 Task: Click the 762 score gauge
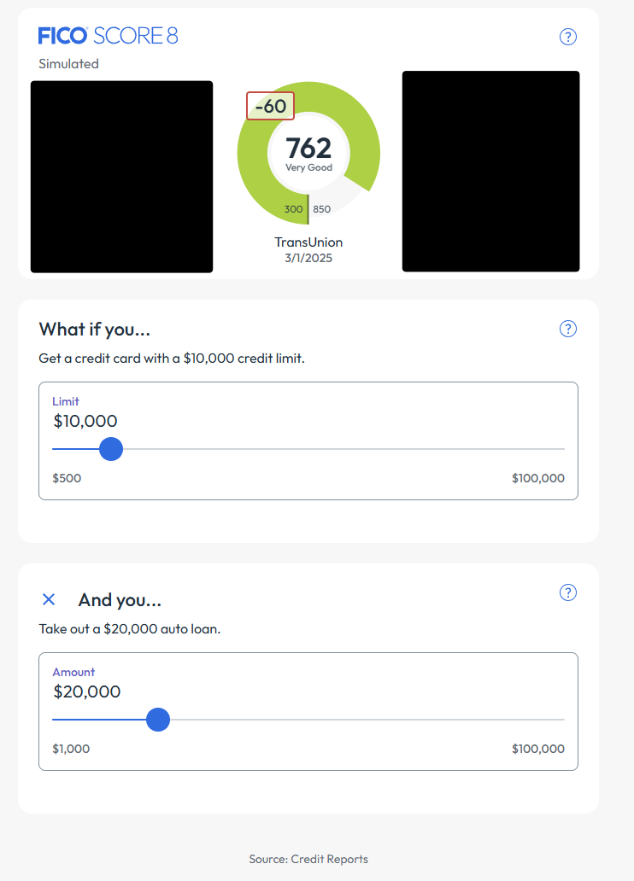308,147
